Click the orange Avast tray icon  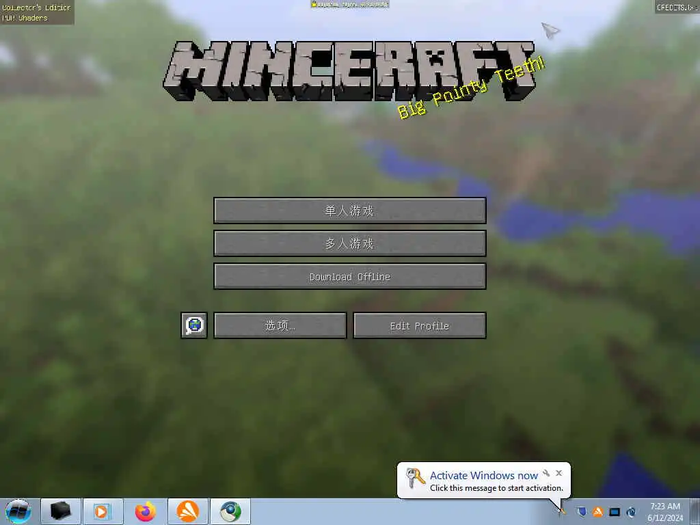[x=597, y=511]
